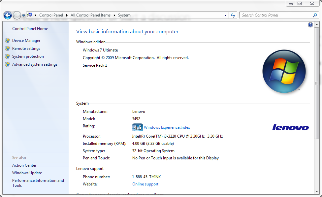This screenshot has height=197, width=322.
Task: Select the System breadcrumb
Action: 124,15
